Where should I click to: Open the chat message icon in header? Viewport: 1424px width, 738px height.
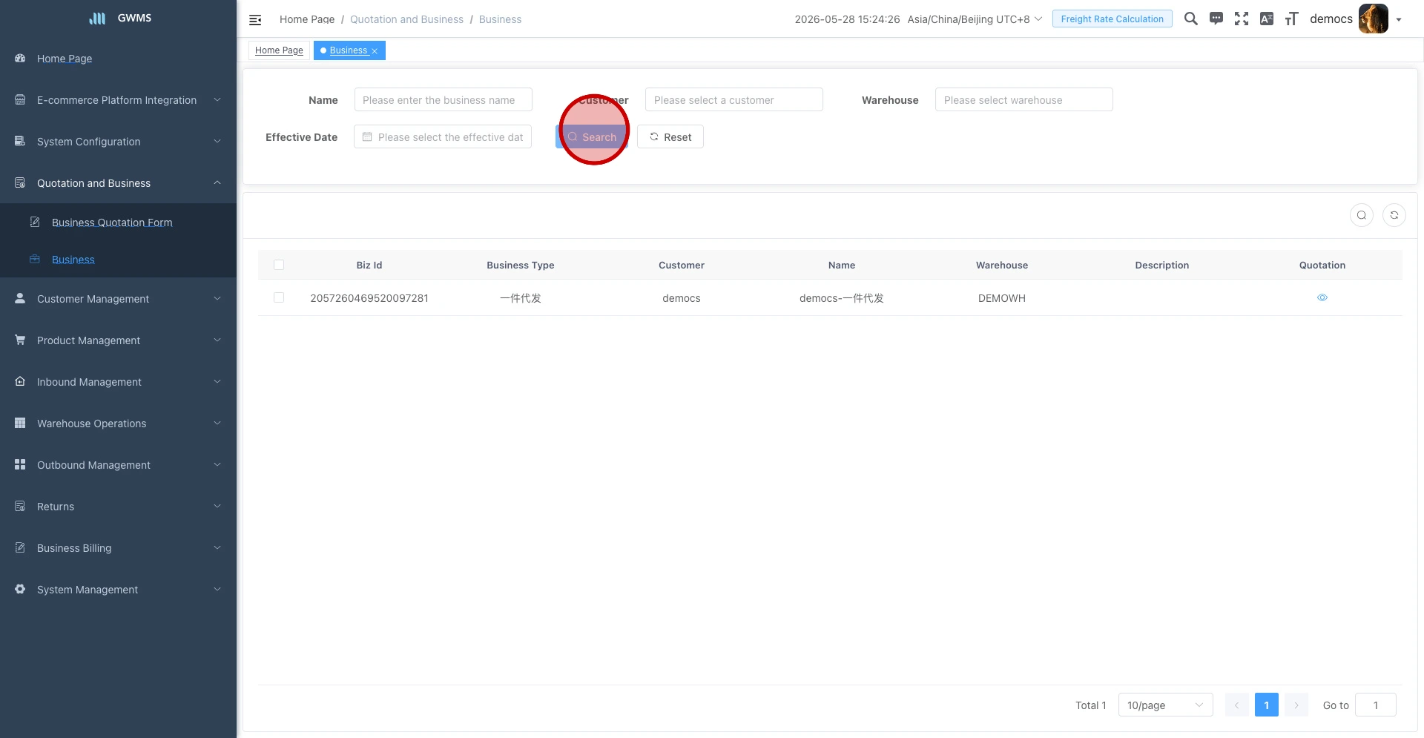(1216, 19)
